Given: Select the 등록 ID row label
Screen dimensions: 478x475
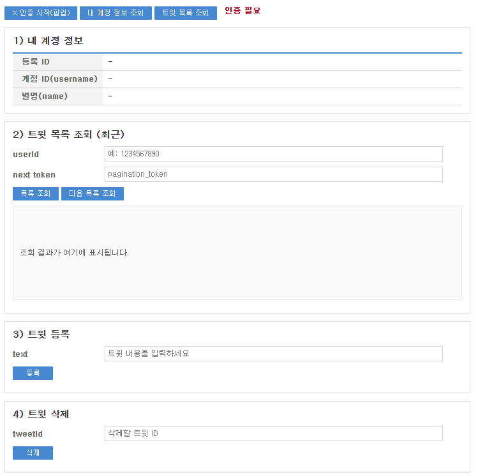Looking at the screenshot, I should (36, 62).
